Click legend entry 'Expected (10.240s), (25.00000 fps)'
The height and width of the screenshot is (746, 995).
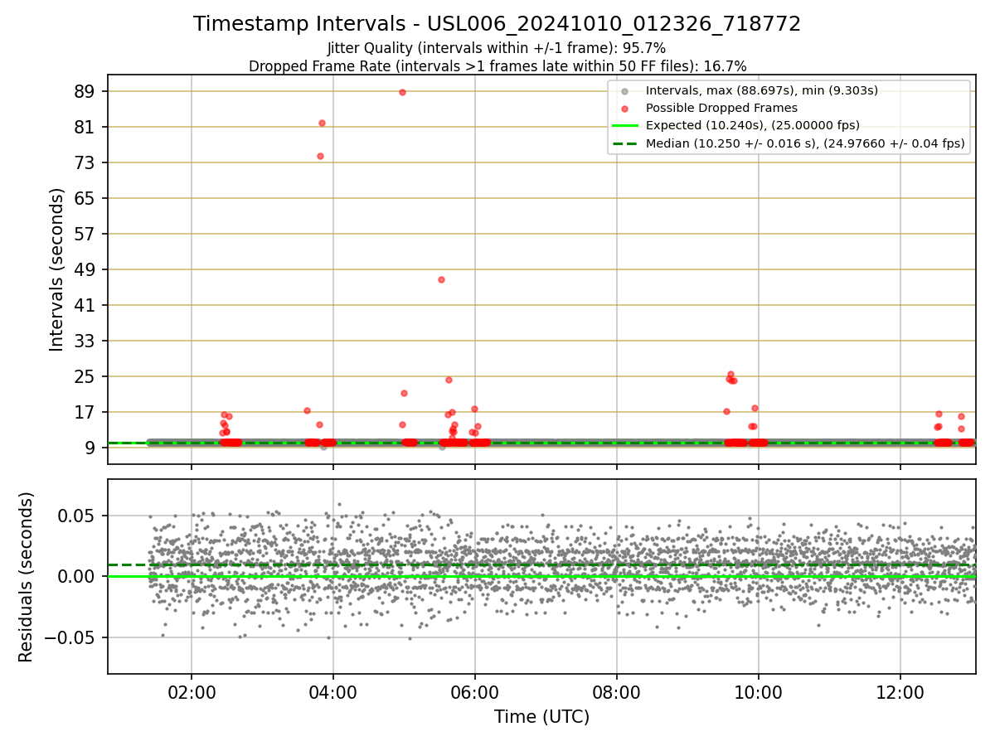coord(752,126)
